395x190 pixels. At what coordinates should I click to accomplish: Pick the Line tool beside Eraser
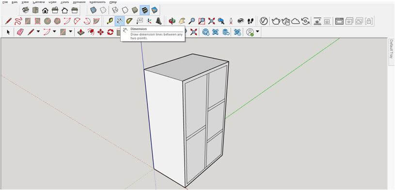[31, 32]
